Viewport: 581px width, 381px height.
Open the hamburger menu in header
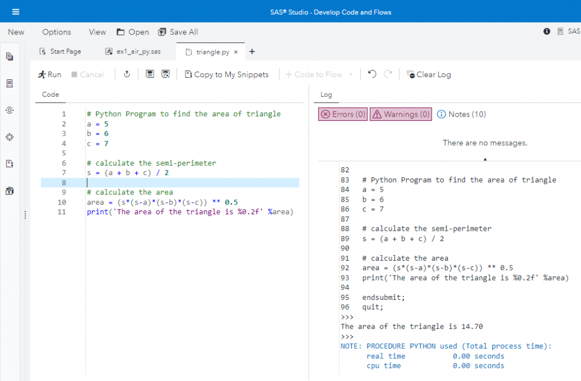tap(15, 12)
